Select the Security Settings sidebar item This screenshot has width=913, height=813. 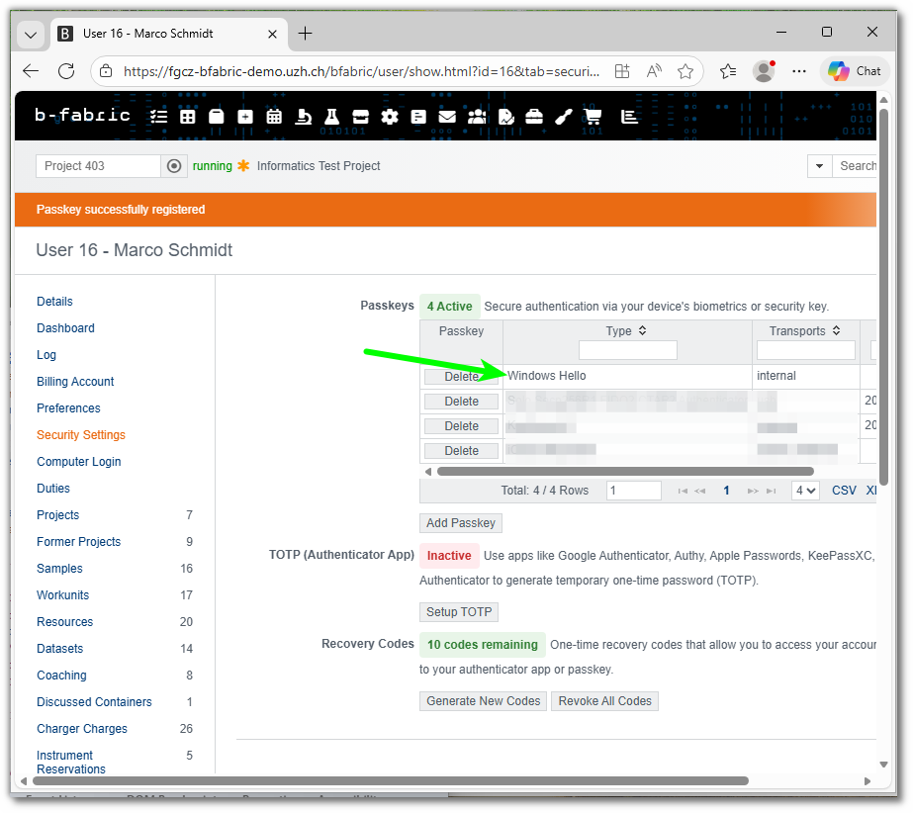[x=81, y=435]
